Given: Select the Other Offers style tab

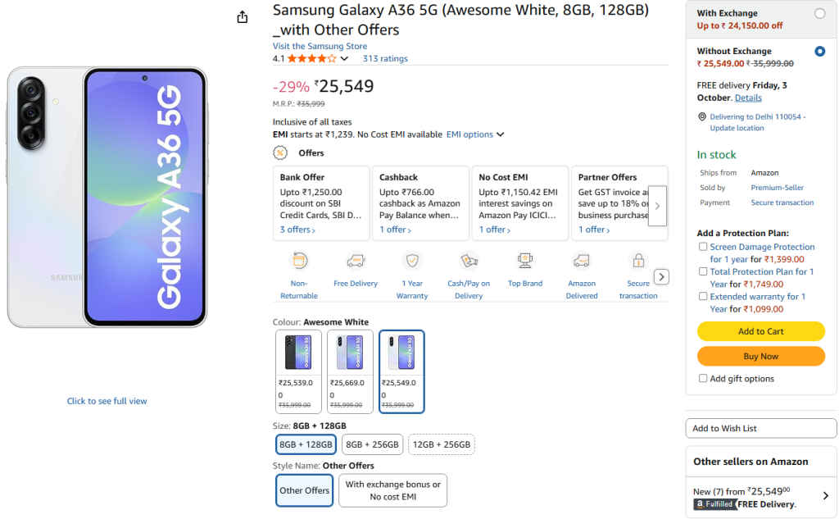Looking at the screenshot, I should [304, 490].
